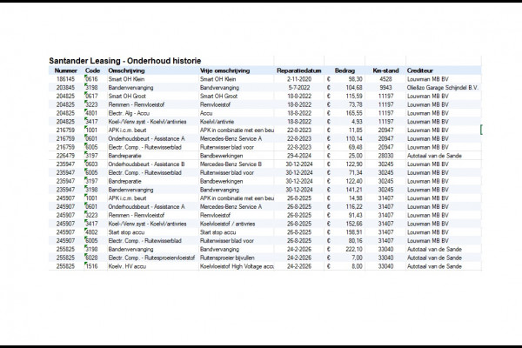Select number cell 186145
This screenshot has height=348, width=522.
click(x=65, y=79)
